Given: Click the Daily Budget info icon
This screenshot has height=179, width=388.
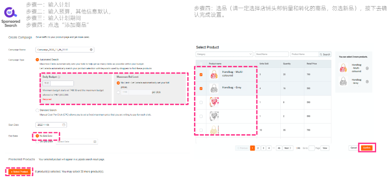Looking at the screenshot, I should tap(59, 76).
